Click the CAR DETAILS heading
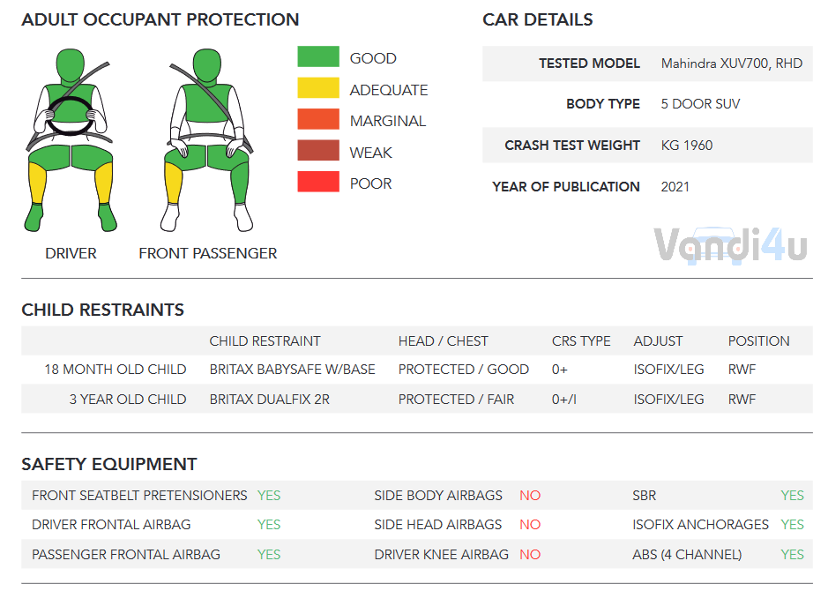The image size is (828, 591). pyautogui.click(x=538, y=19)
